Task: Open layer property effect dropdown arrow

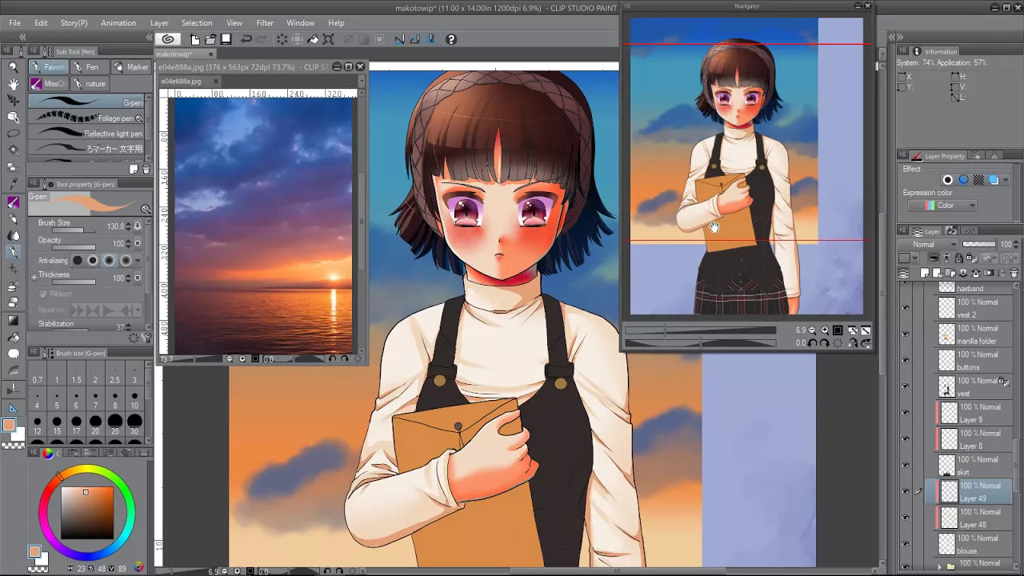Action: tap(1006, 181)
